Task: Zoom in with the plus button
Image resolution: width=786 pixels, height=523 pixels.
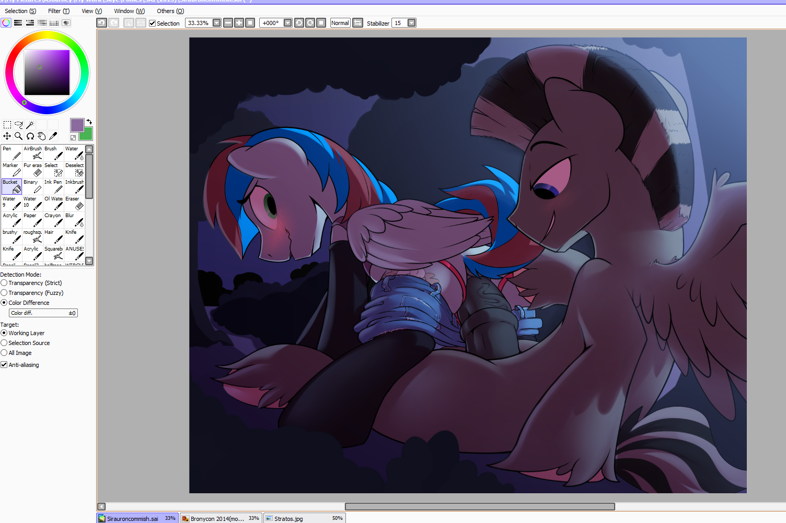Action: (x=239, y=23)
